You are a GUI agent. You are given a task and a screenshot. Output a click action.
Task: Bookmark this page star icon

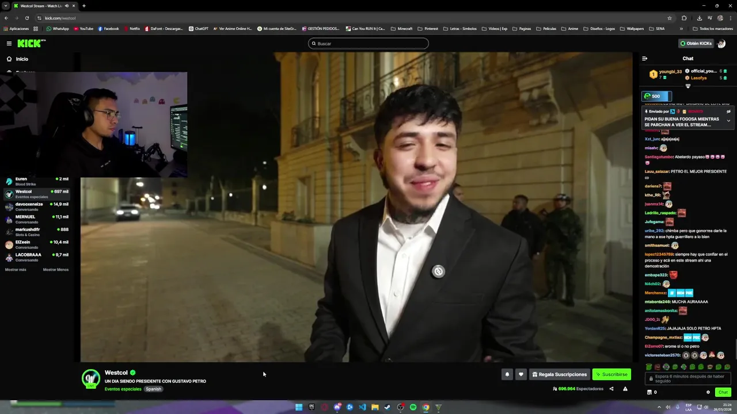[670, 18]
